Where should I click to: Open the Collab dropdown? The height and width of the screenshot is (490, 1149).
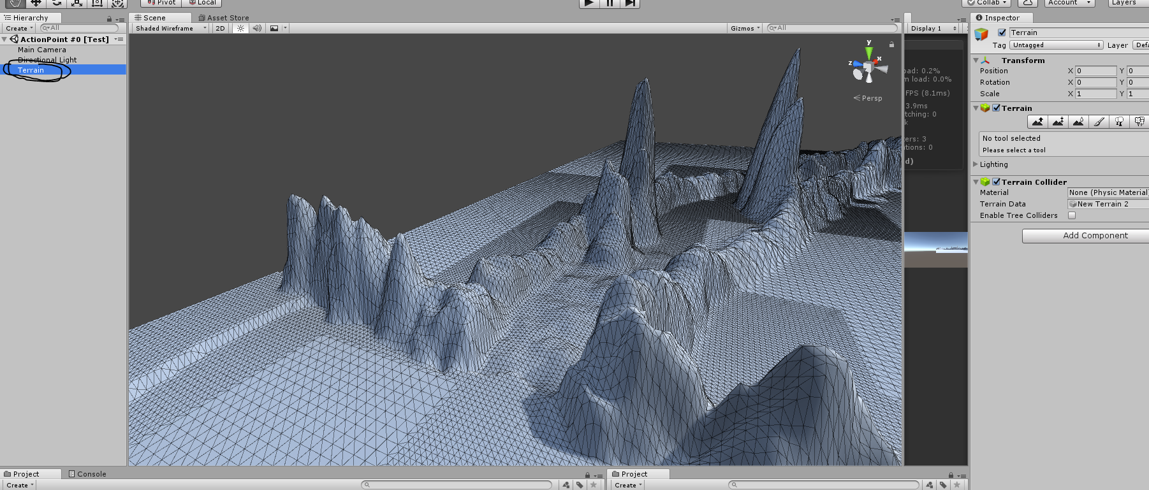tap(986, 3)
